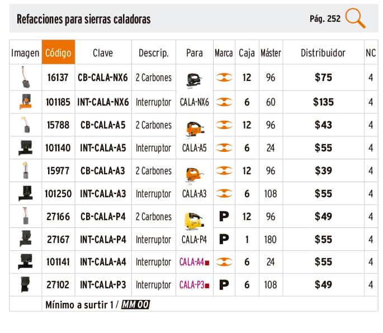Screen dimensions: 383x333
Task: Click the CALA-NX6 jigsaw product image
Action: click(x=194, y=80)
